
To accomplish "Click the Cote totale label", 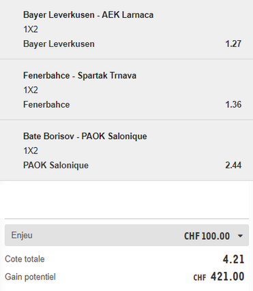I will (x=25, y=259).
